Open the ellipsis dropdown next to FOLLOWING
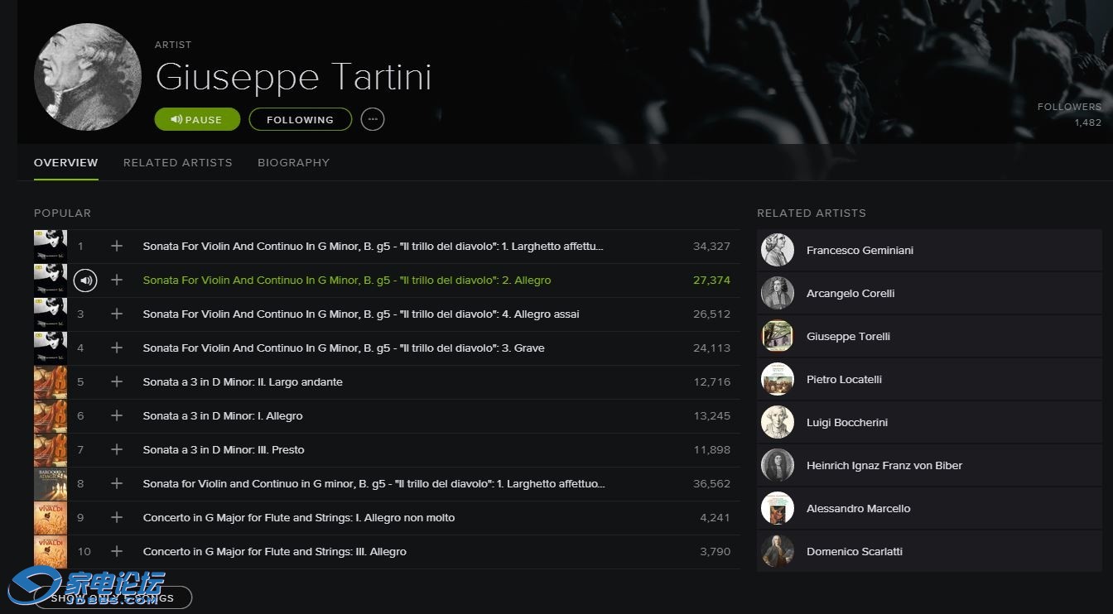The image size is (1113, 614). coord(372,119)
